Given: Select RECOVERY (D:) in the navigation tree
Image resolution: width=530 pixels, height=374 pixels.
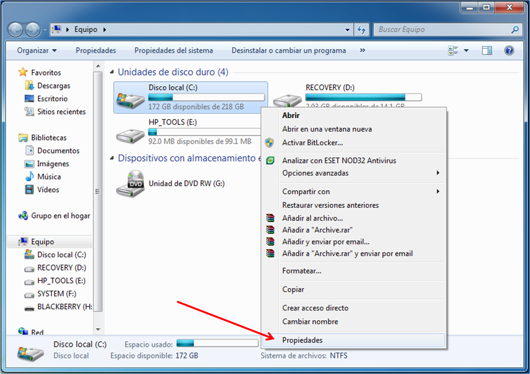Looking at the screenshot, I should tap(61, 268).
